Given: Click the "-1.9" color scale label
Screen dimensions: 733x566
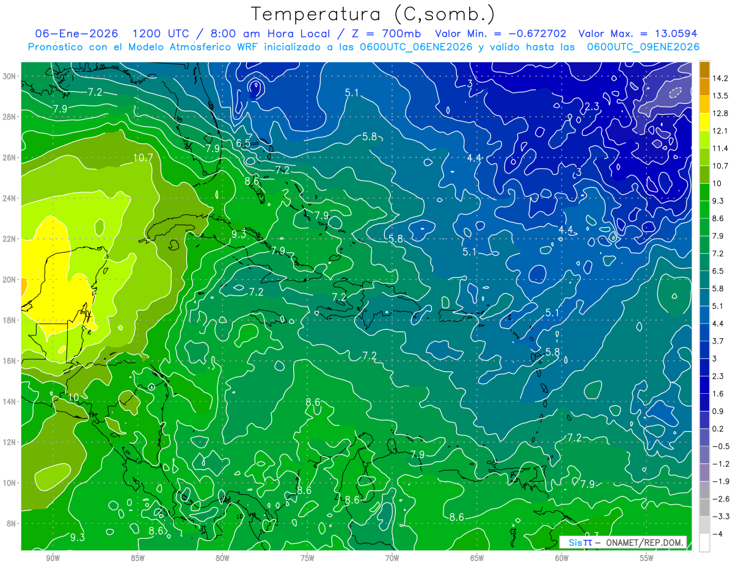Looking at the screenshot, I should pos(721,481).
